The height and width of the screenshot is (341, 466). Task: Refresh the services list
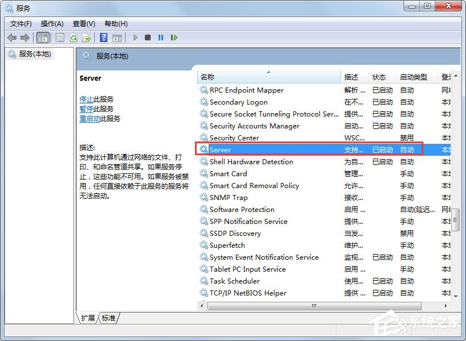pyautogui.click(x=73, y=38)
